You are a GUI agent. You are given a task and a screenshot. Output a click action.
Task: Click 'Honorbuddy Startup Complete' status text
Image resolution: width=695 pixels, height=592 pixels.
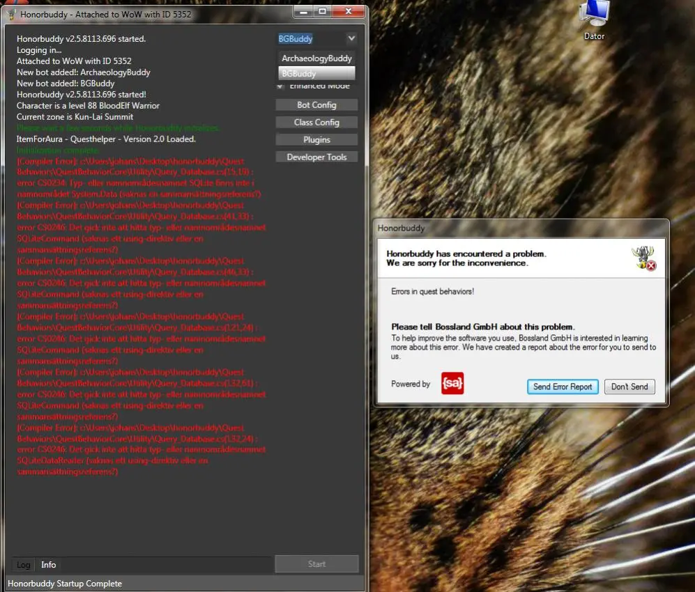pyautogui.click(x=65, y=584)
